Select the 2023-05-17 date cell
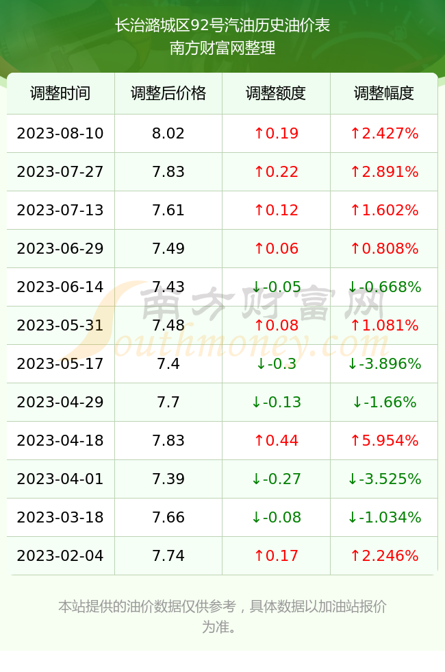 tap(60, 363)
